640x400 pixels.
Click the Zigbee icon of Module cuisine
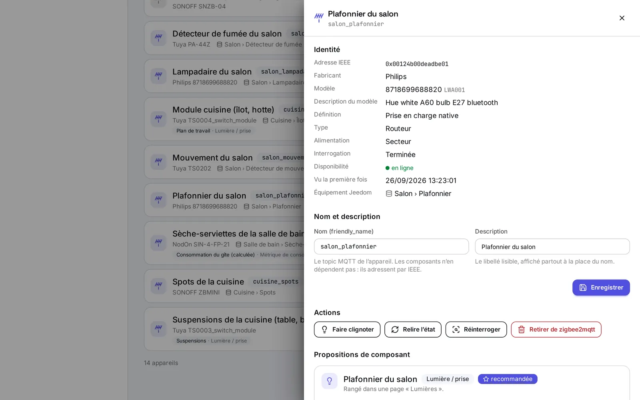[x=158, y=119]
